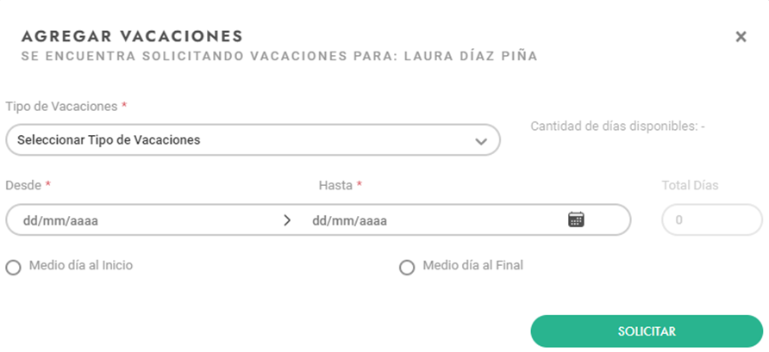Open the calendar date picker icon
Screen dimensions: 769x352
(576, 219)
